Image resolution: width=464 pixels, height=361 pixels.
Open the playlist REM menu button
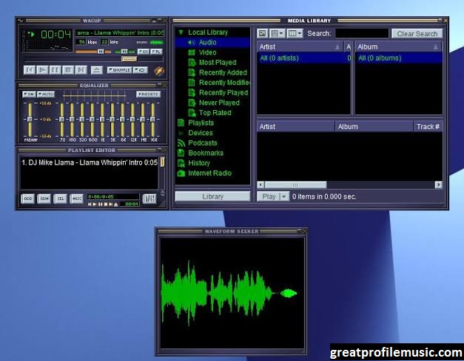44,199
